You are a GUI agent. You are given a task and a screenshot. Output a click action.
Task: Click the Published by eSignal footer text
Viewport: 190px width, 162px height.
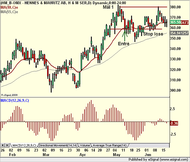158,159
